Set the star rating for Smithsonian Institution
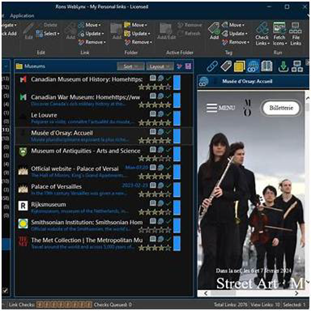This screenshot has width=311, height=311. [155, 230]
